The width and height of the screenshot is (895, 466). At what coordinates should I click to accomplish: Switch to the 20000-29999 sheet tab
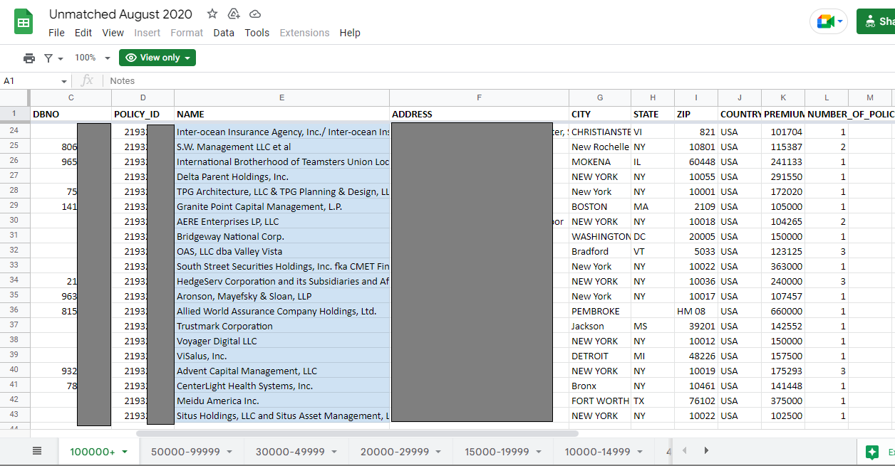tap(401, 452)
